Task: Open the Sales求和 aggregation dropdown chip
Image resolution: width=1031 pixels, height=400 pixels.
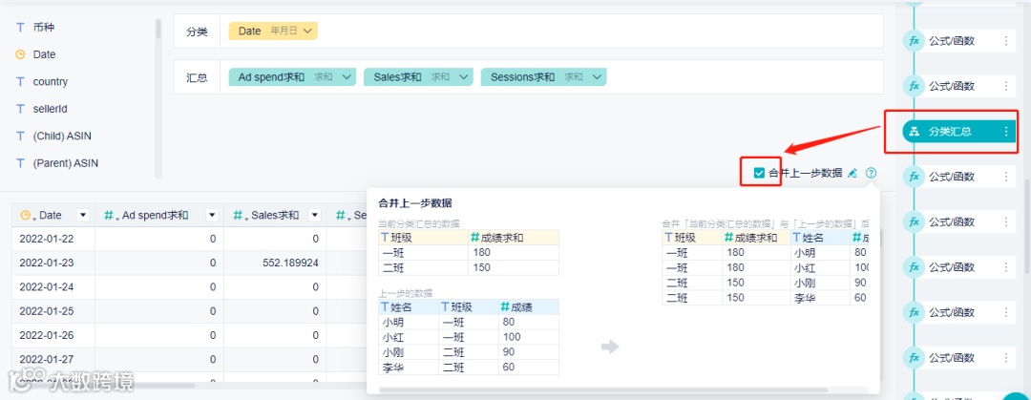Action: coord(418,77)
